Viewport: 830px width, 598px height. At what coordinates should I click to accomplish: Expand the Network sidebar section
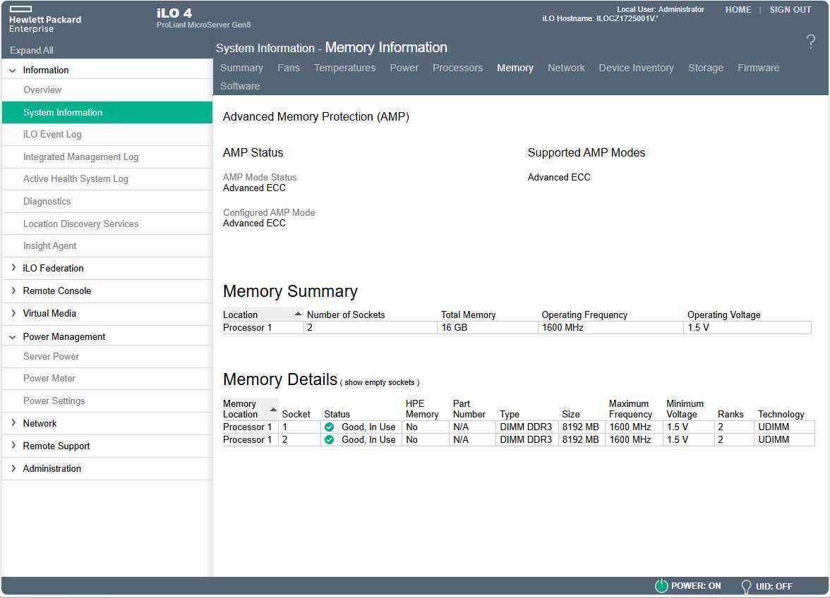point(13,423)
